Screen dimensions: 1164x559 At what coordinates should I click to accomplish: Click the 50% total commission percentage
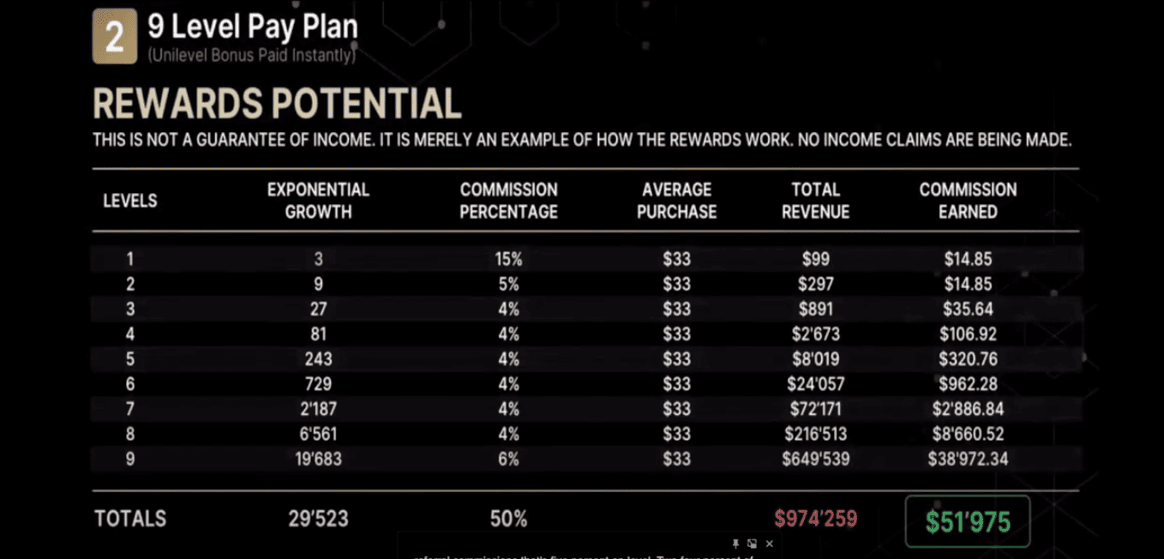click(x=508, y=519)
